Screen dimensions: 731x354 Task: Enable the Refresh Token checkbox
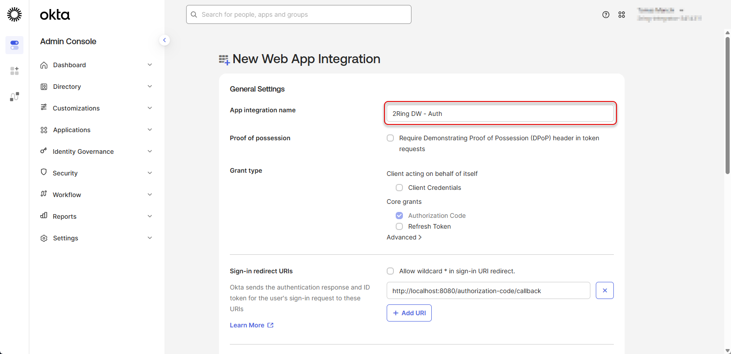tap(399, 226)
